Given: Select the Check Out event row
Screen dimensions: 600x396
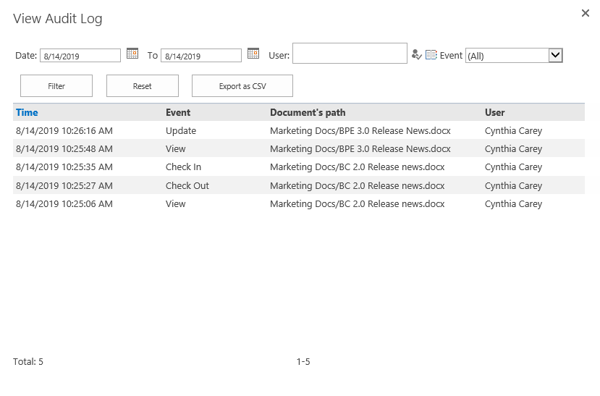Looking at the screenshot, I should (x=299, y=185).
